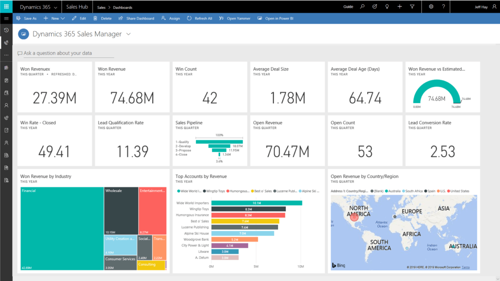This screenshot has height=281, width=500.
Task: Click the quick create plus icon
Action: (400, 6)
